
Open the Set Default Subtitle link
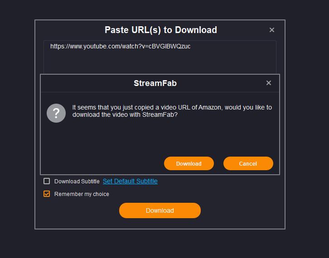pyautogui.click(x=130, y=181)
